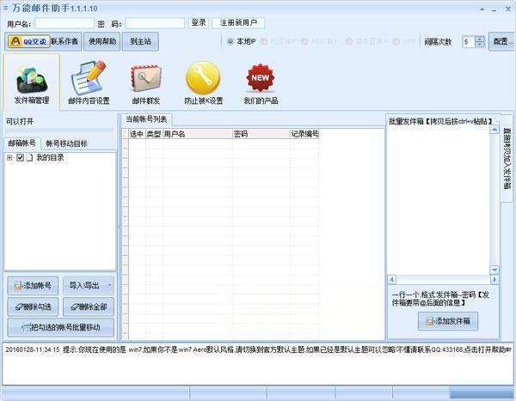Click the progress bar under 可以打开
The height and width of the screenshot is (401, 516).
point(59,131)
